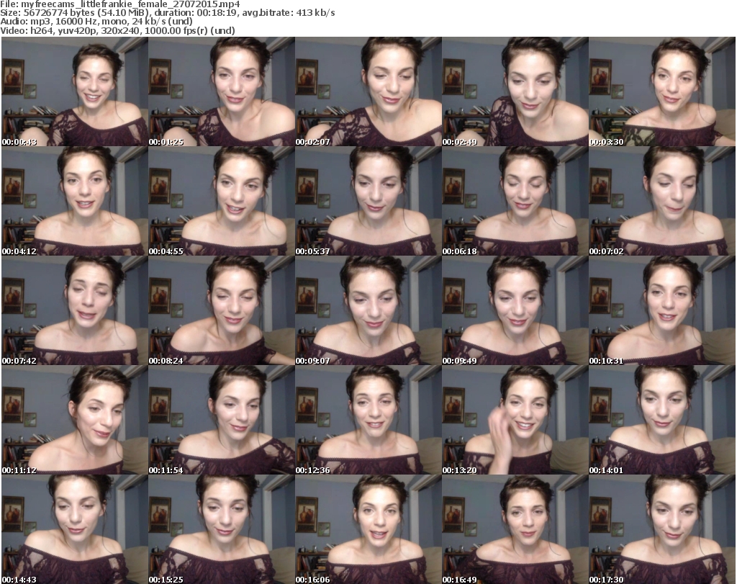Click the 'File:' name header line

[120, 4]
